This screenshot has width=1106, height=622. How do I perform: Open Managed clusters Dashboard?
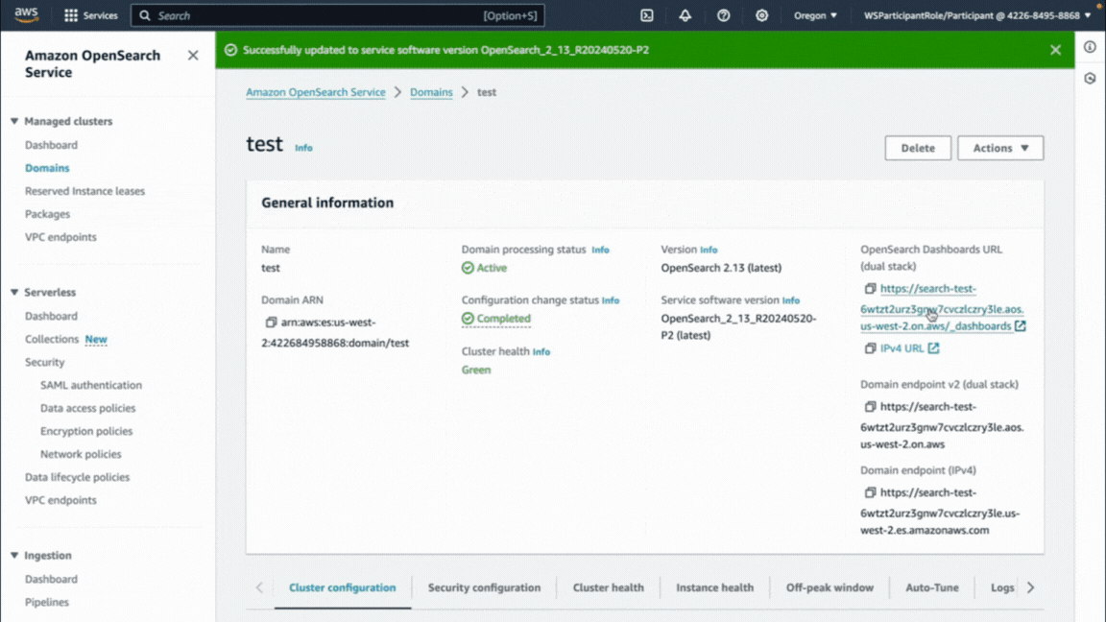pos(51,145)
